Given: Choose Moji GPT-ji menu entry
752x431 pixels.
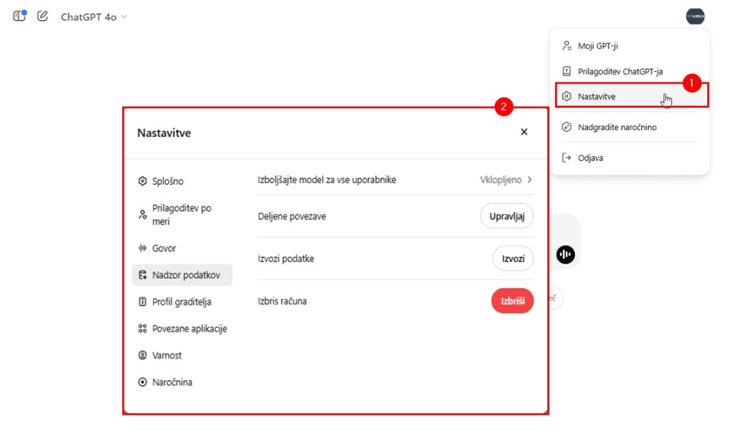Looking at the screenshot, I should click(x=598, y=46).
